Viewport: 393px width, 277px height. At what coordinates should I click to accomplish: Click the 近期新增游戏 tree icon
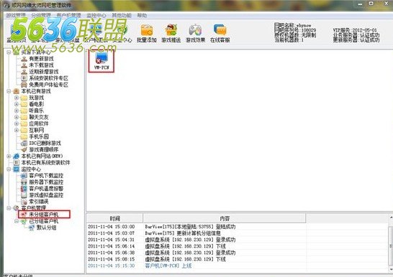tap(24, 72)
